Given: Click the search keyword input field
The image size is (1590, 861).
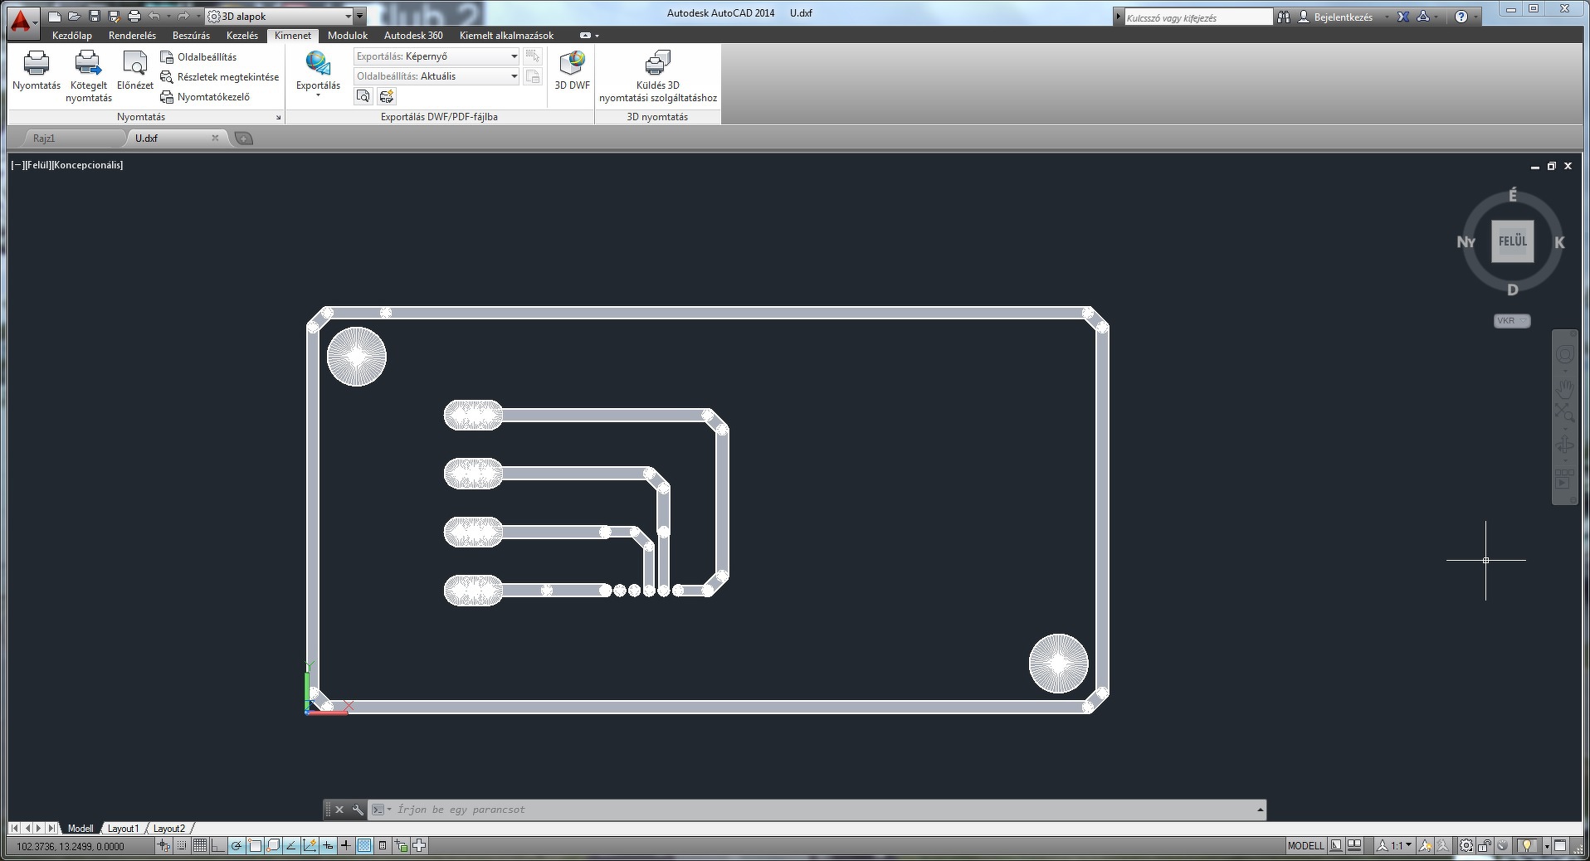Looking at the screenshot, I should click(1198, 17).
